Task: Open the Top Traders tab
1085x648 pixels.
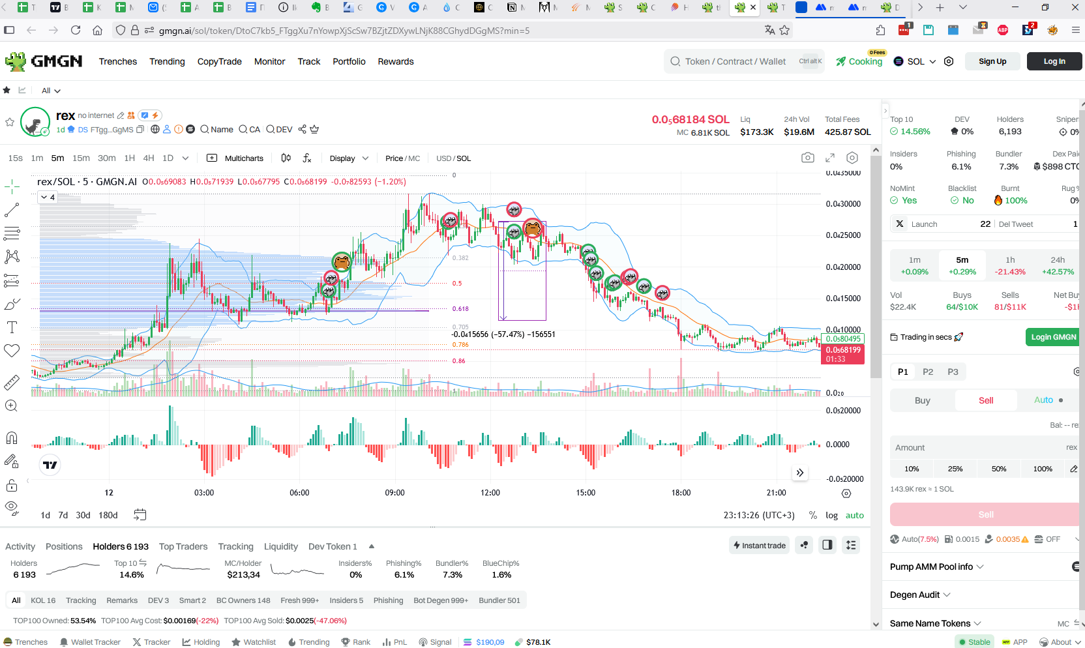Action: [x=183, y=546]
